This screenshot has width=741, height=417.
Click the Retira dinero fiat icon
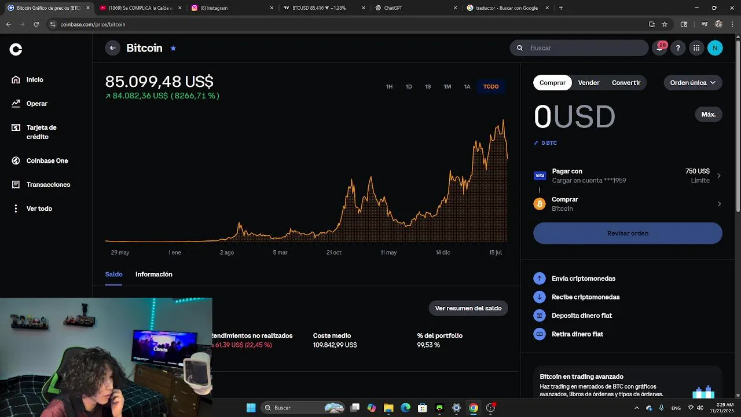click(540, 334)
